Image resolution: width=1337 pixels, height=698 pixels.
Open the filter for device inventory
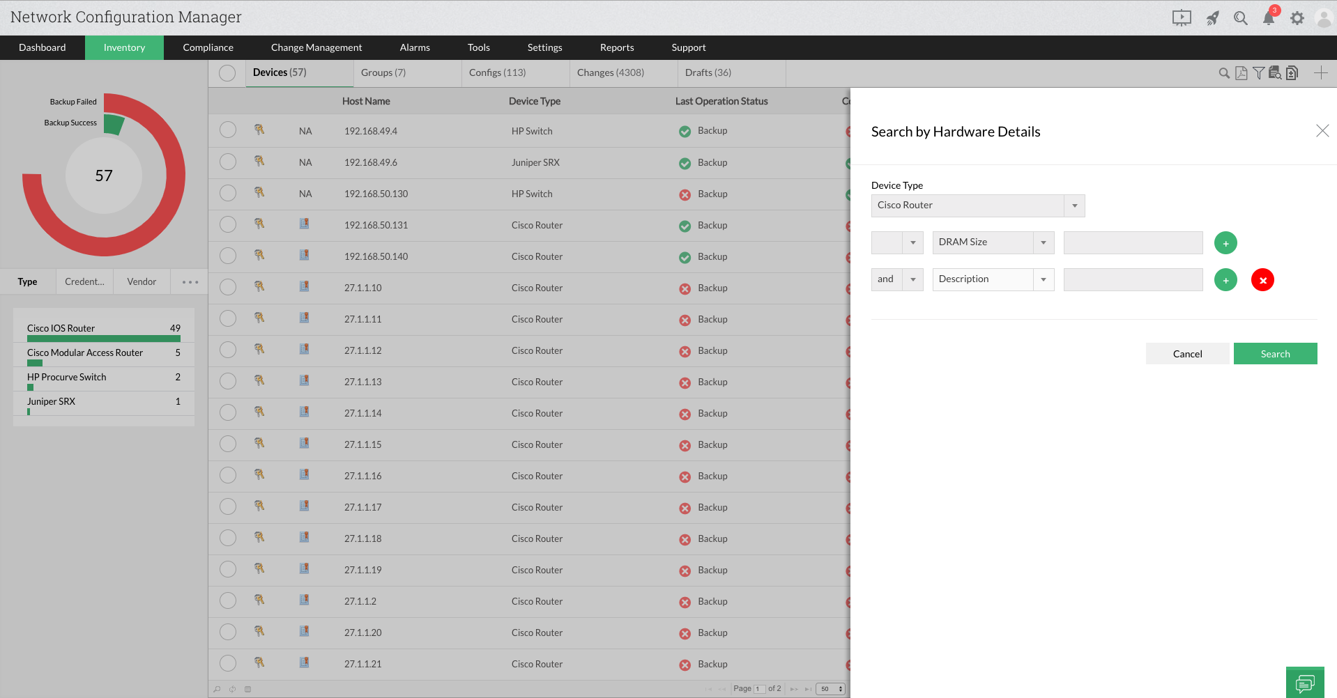(1258, 72)
